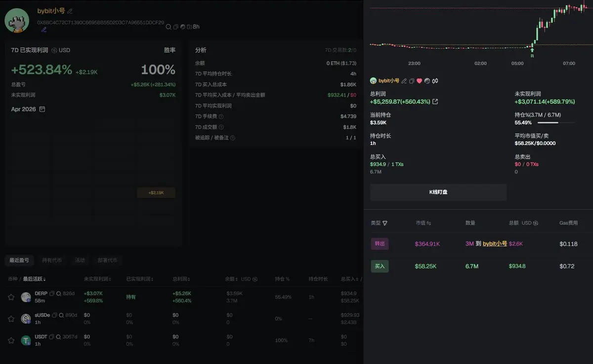The image size is (593, 364).
Task: Sort the table by 最后活跃
Action: [x=34, y=279]
